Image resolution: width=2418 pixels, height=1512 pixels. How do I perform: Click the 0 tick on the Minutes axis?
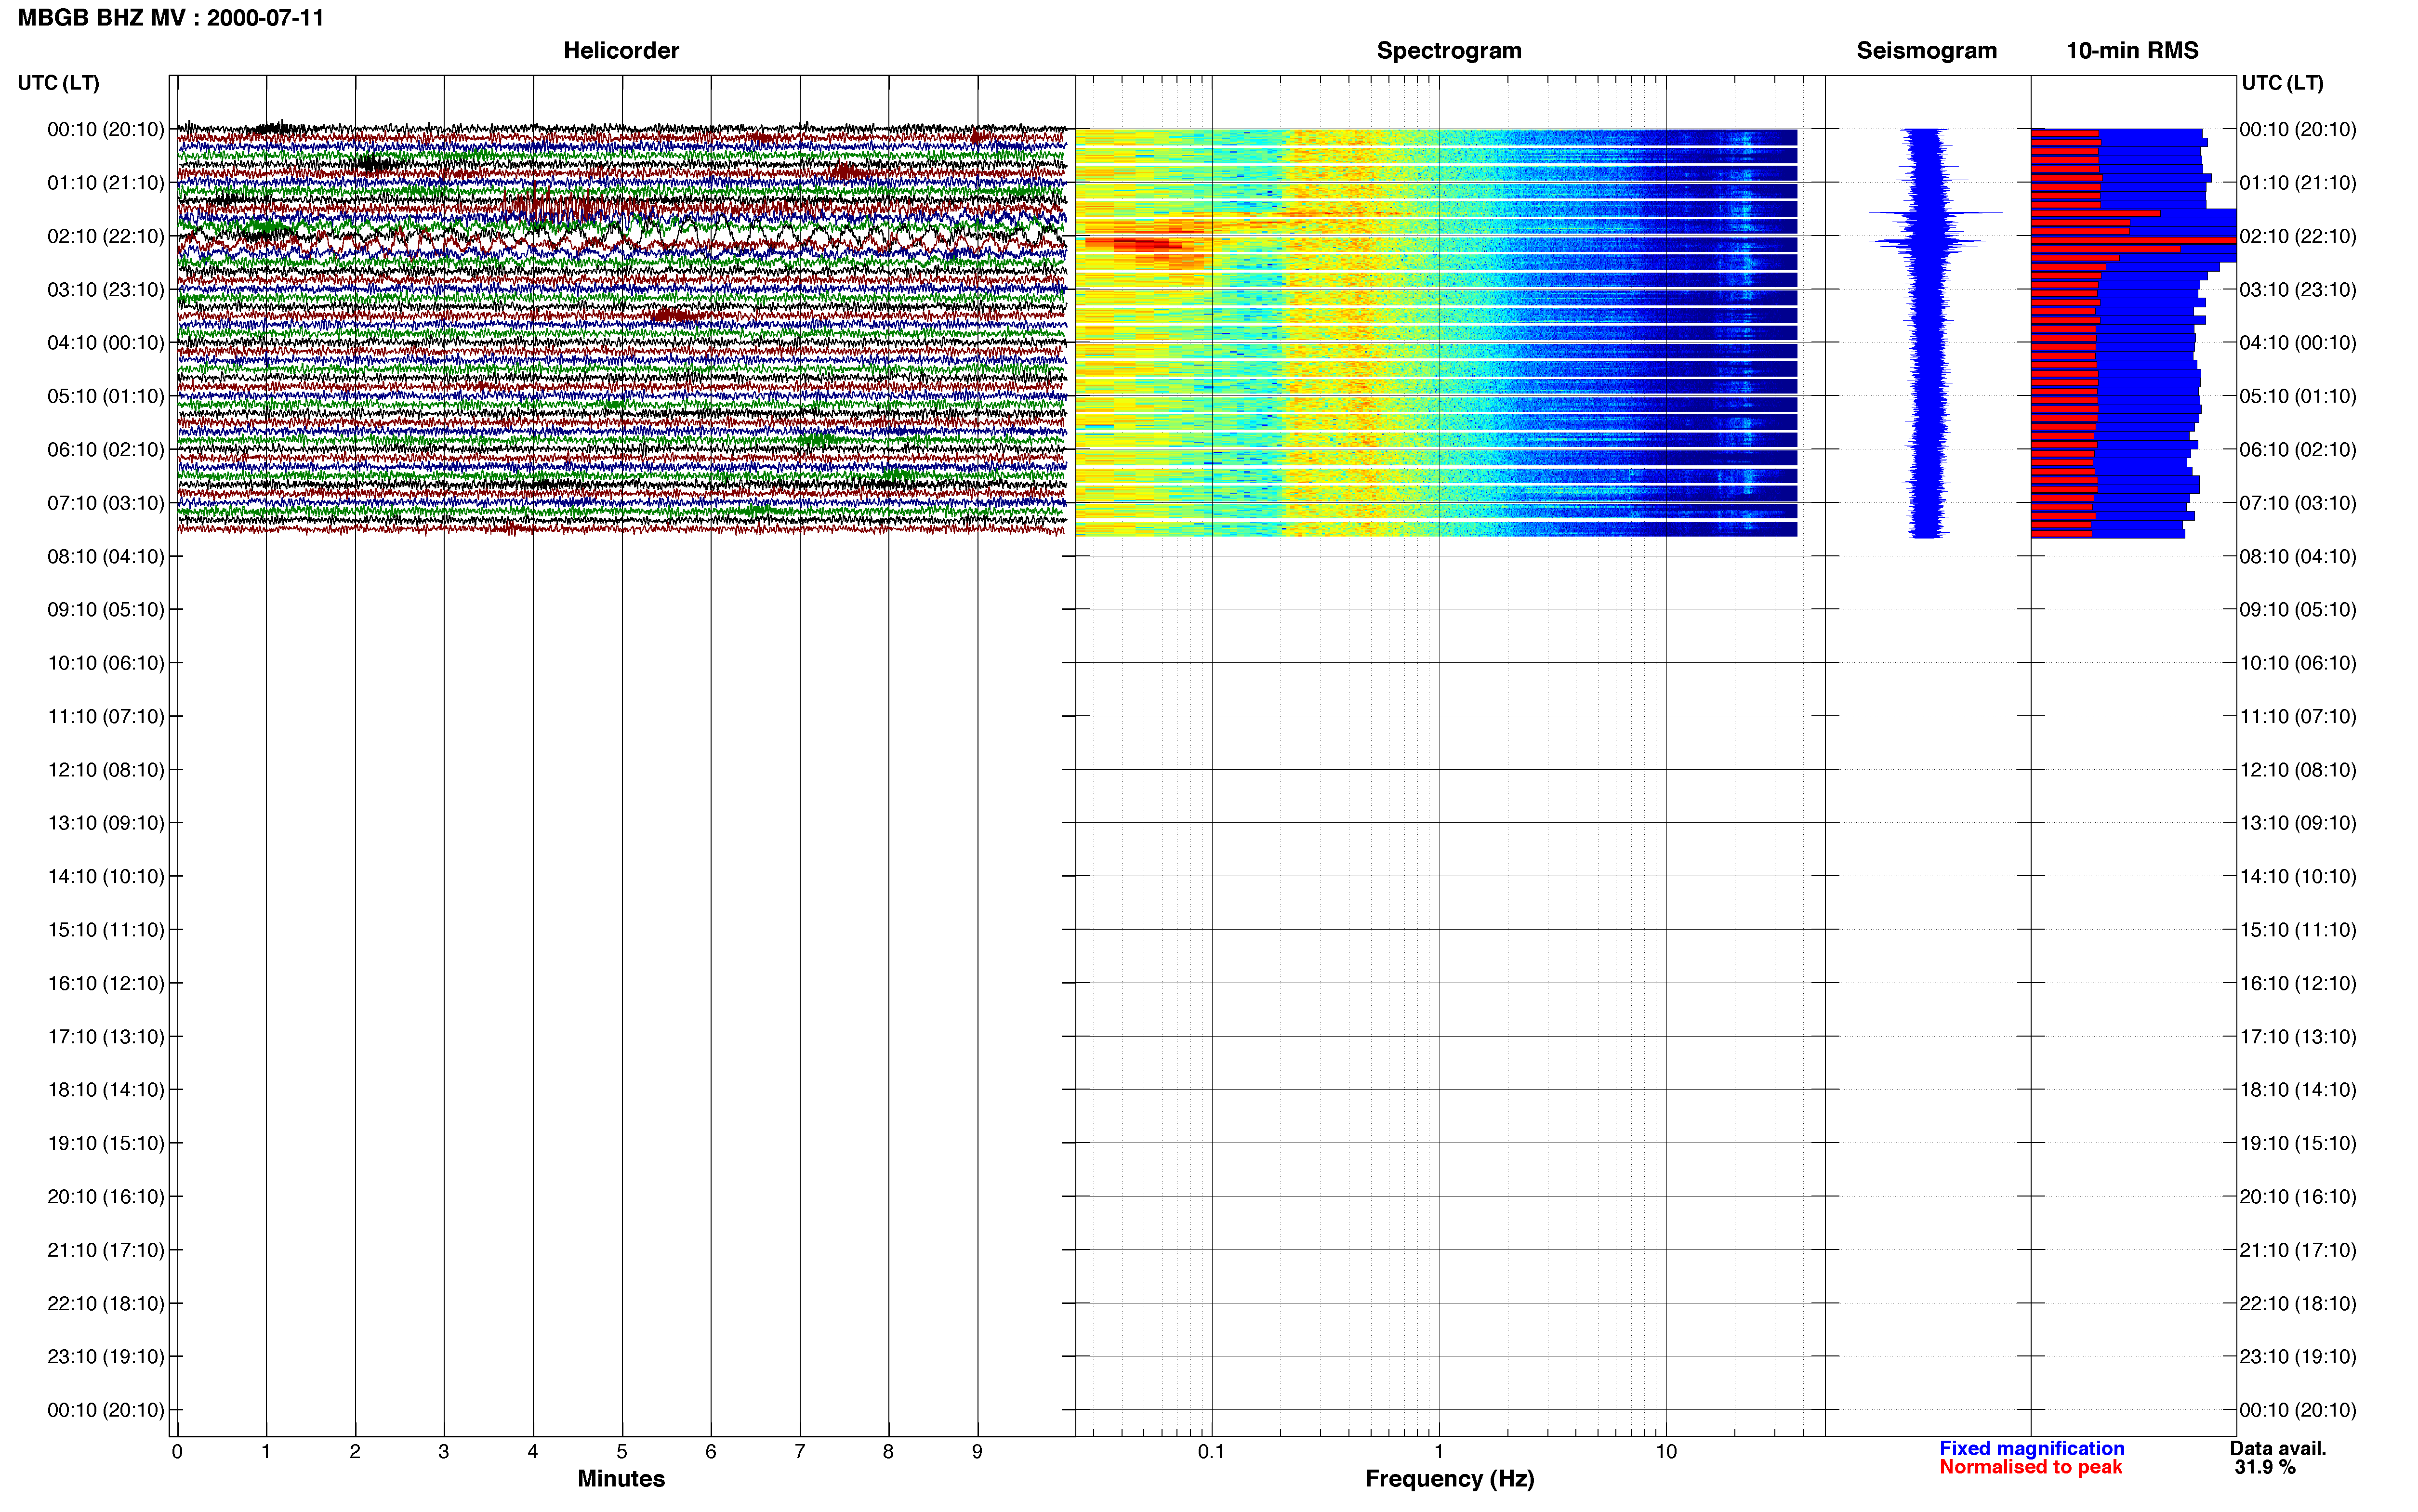[177, 1451]
